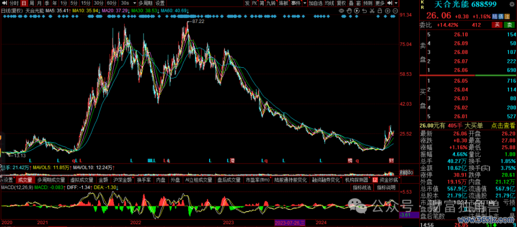This screenshot has width=517, height=227.
Task: Switch to 15分 period
Action: coord(86,3)
